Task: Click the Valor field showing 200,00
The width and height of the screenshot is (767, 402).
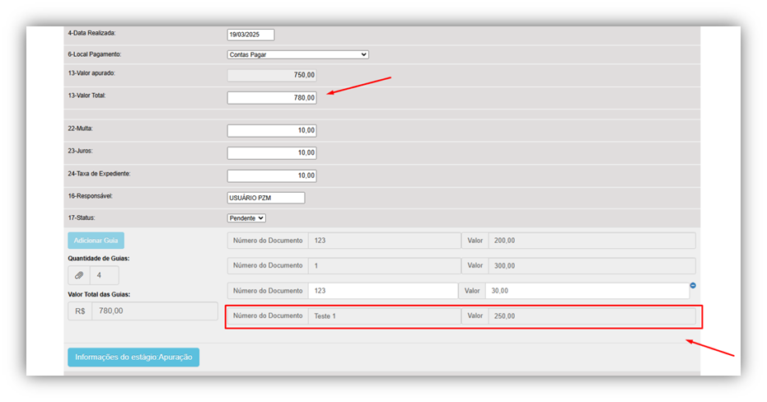Action: [591, 241]
